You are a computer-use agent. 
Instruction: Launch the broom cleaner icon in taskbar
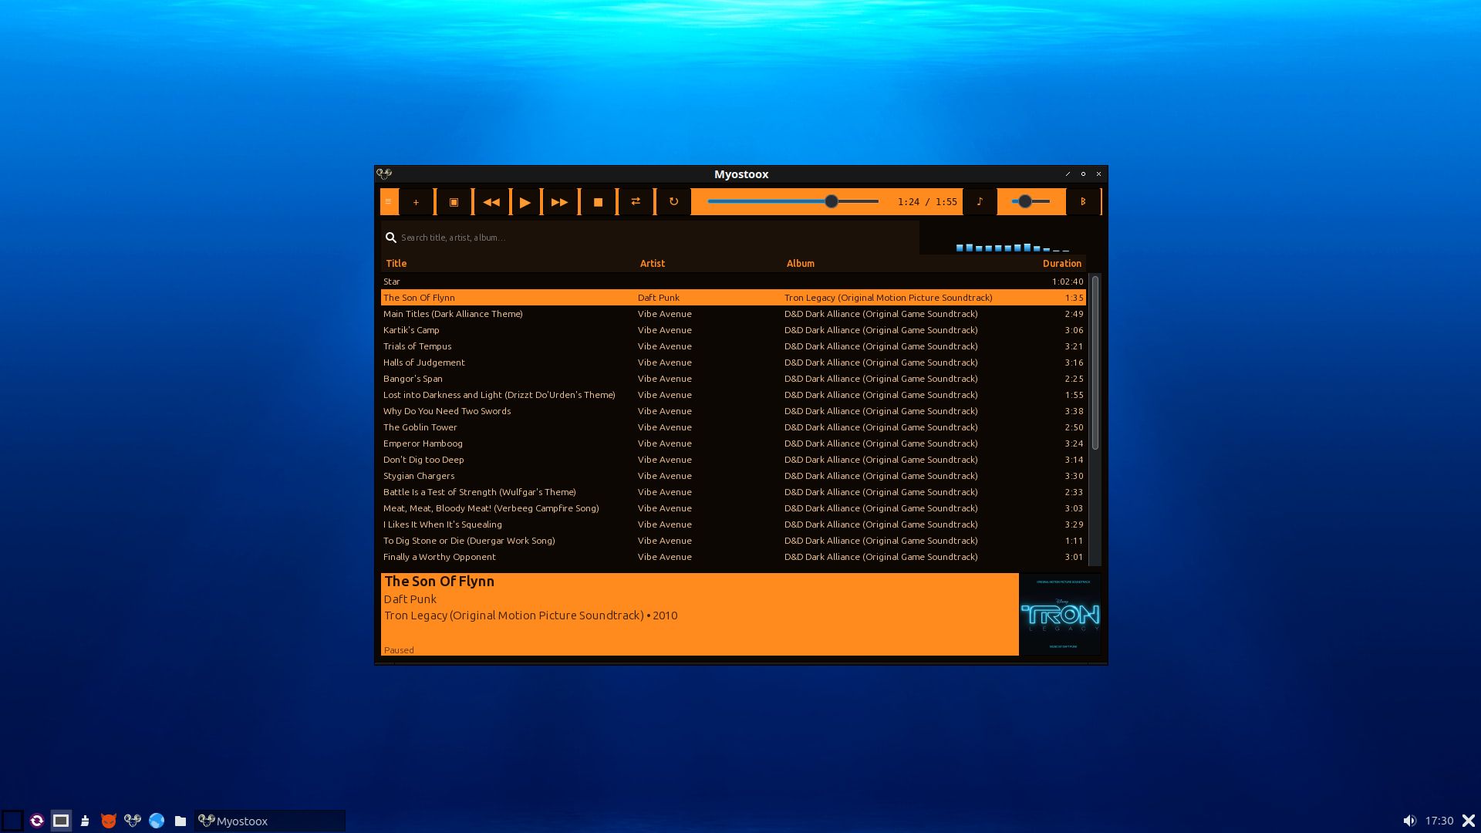(85, 821)
